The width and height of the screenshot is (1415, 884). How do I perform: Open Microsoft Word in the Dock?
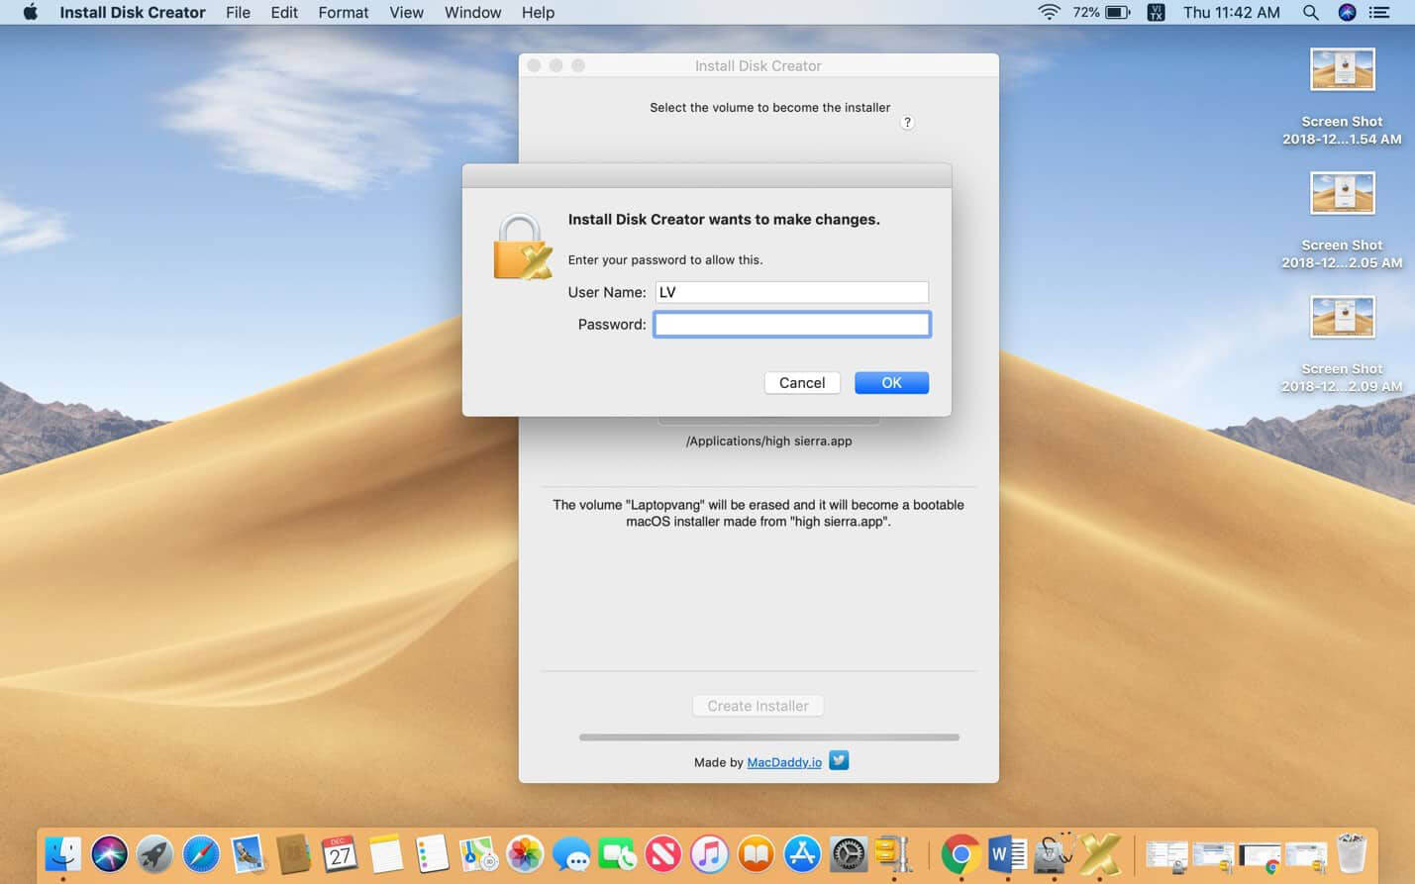tap(1006, 853)
